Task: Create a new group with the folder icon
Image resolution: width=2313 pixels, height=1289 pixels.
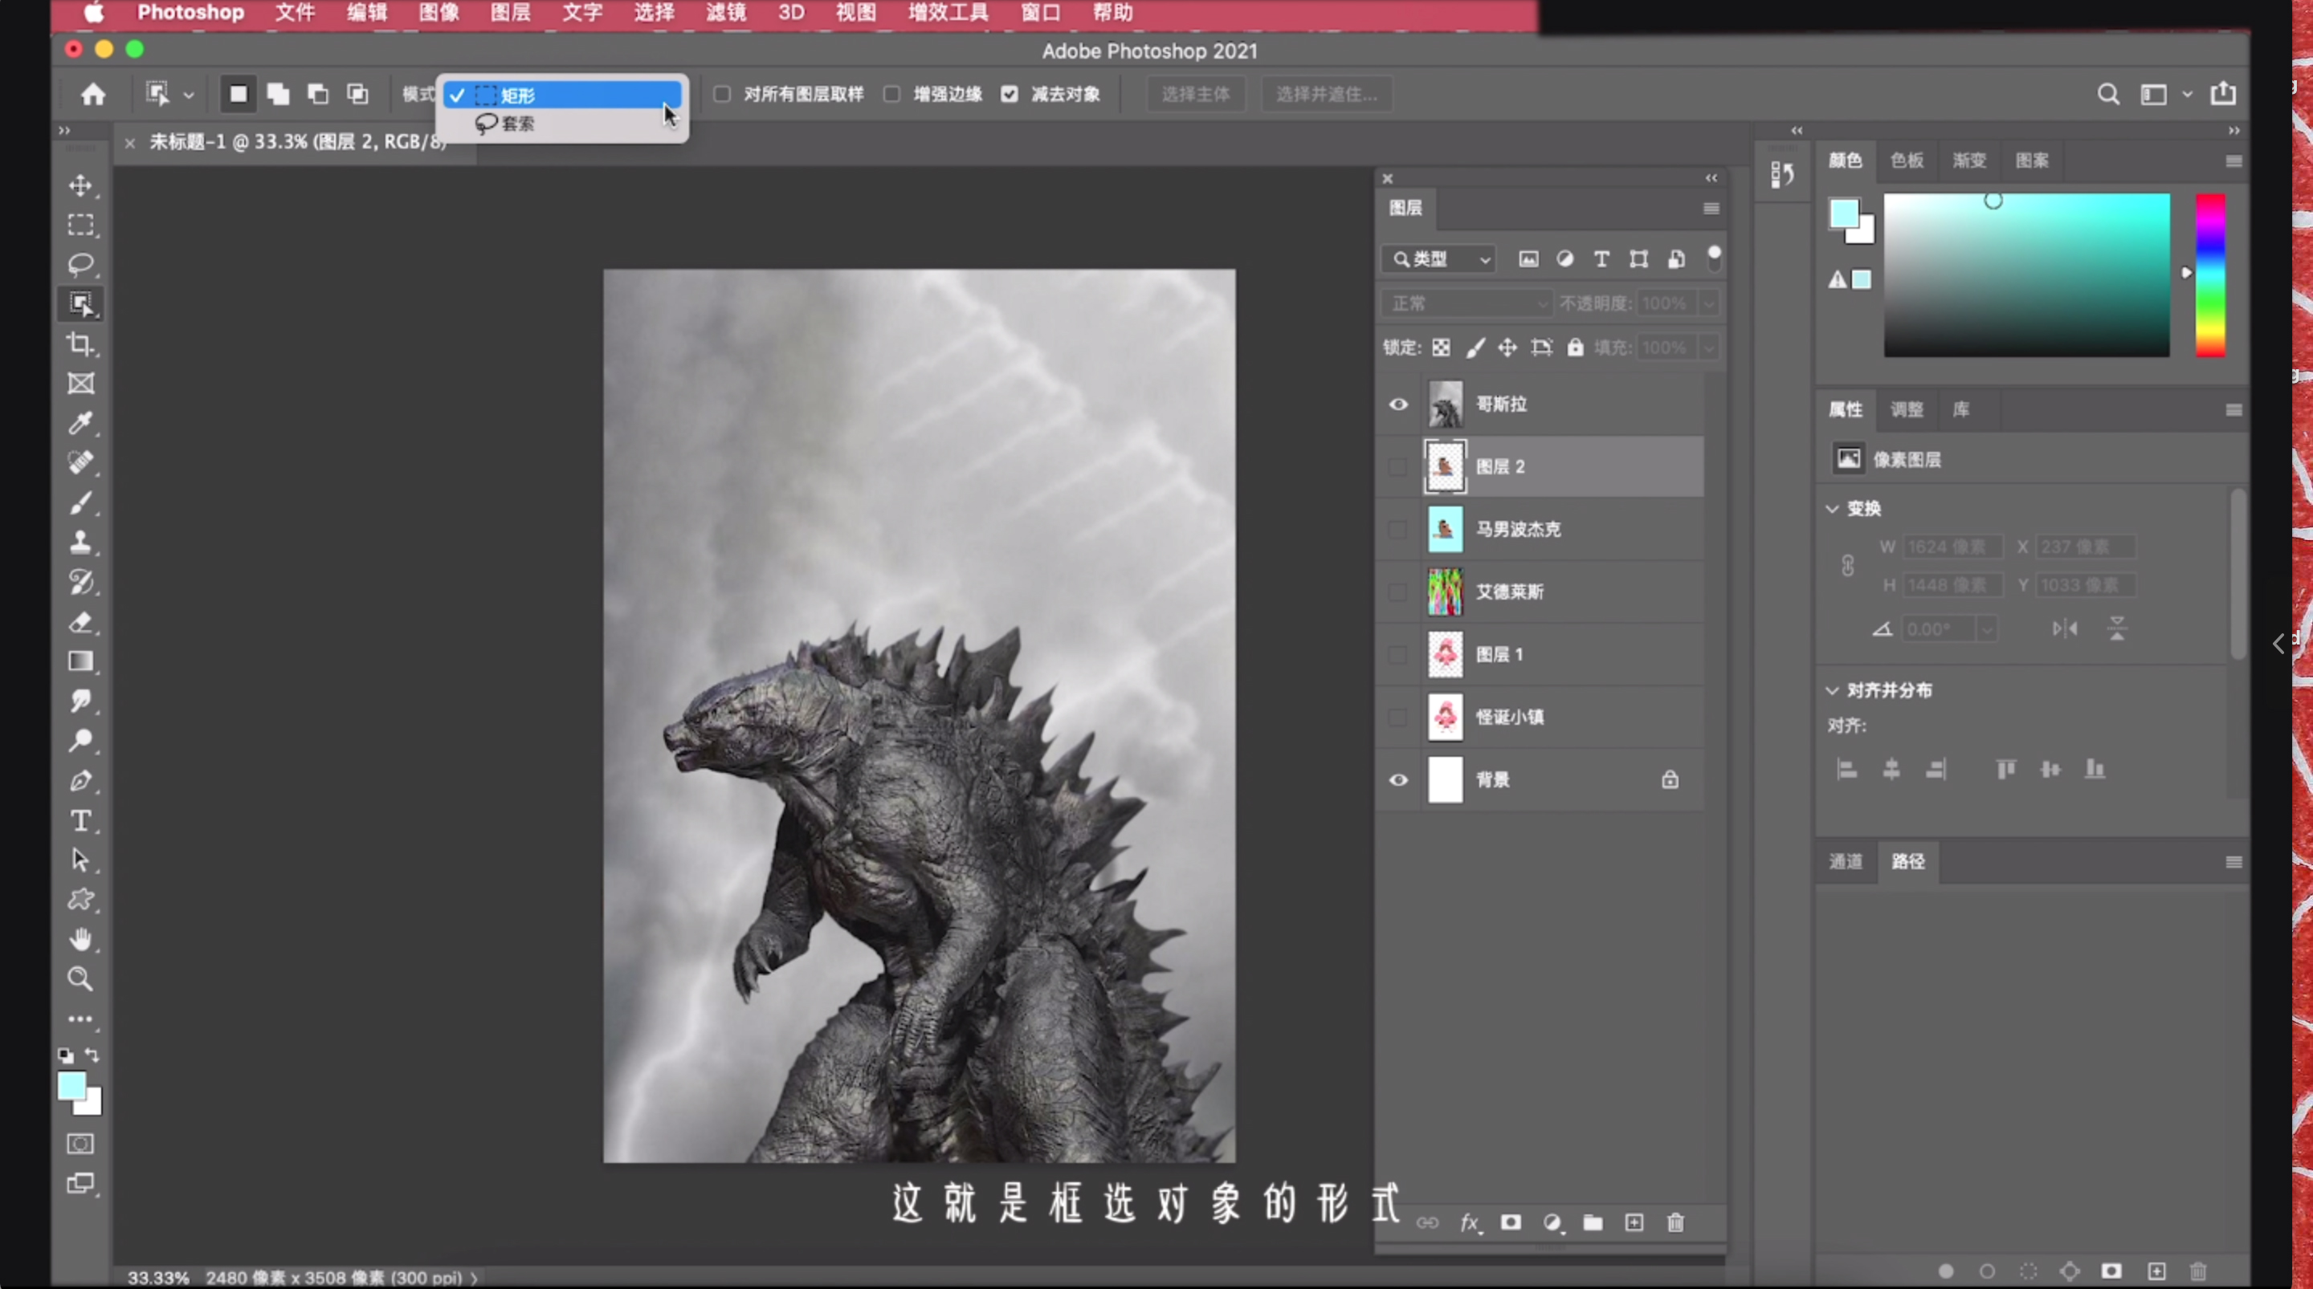Action: (1593, 1222)
